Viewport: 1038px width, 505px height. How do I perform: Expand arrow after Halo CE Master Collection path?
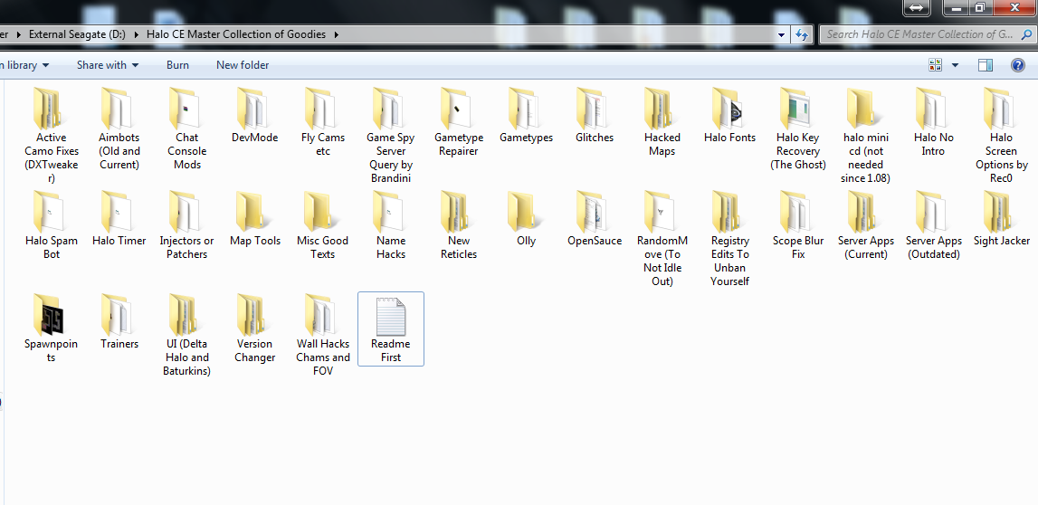[x=336, y=34]
